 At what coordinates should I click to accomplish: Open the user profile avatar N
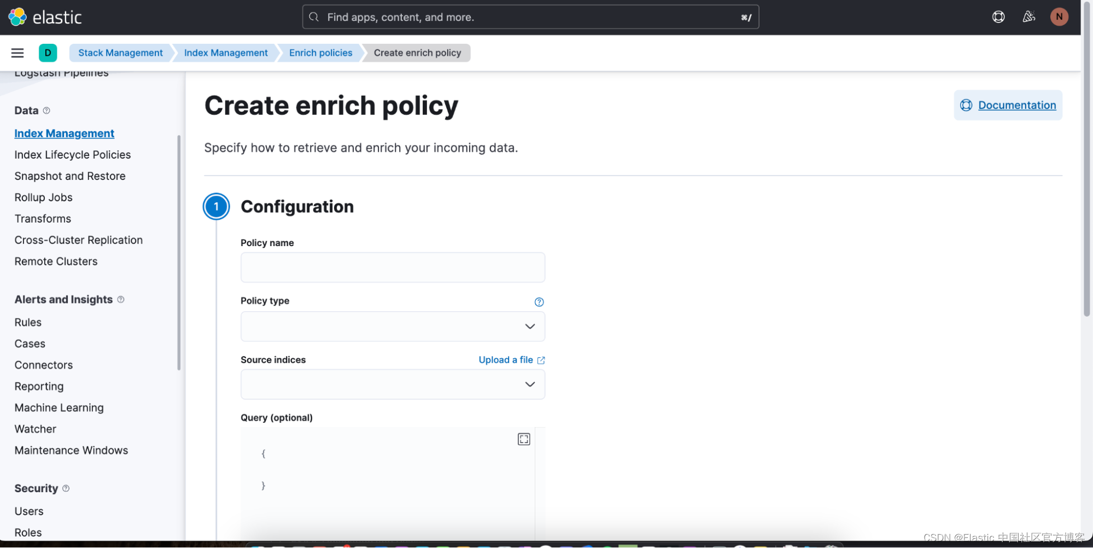coord(1059,17)
